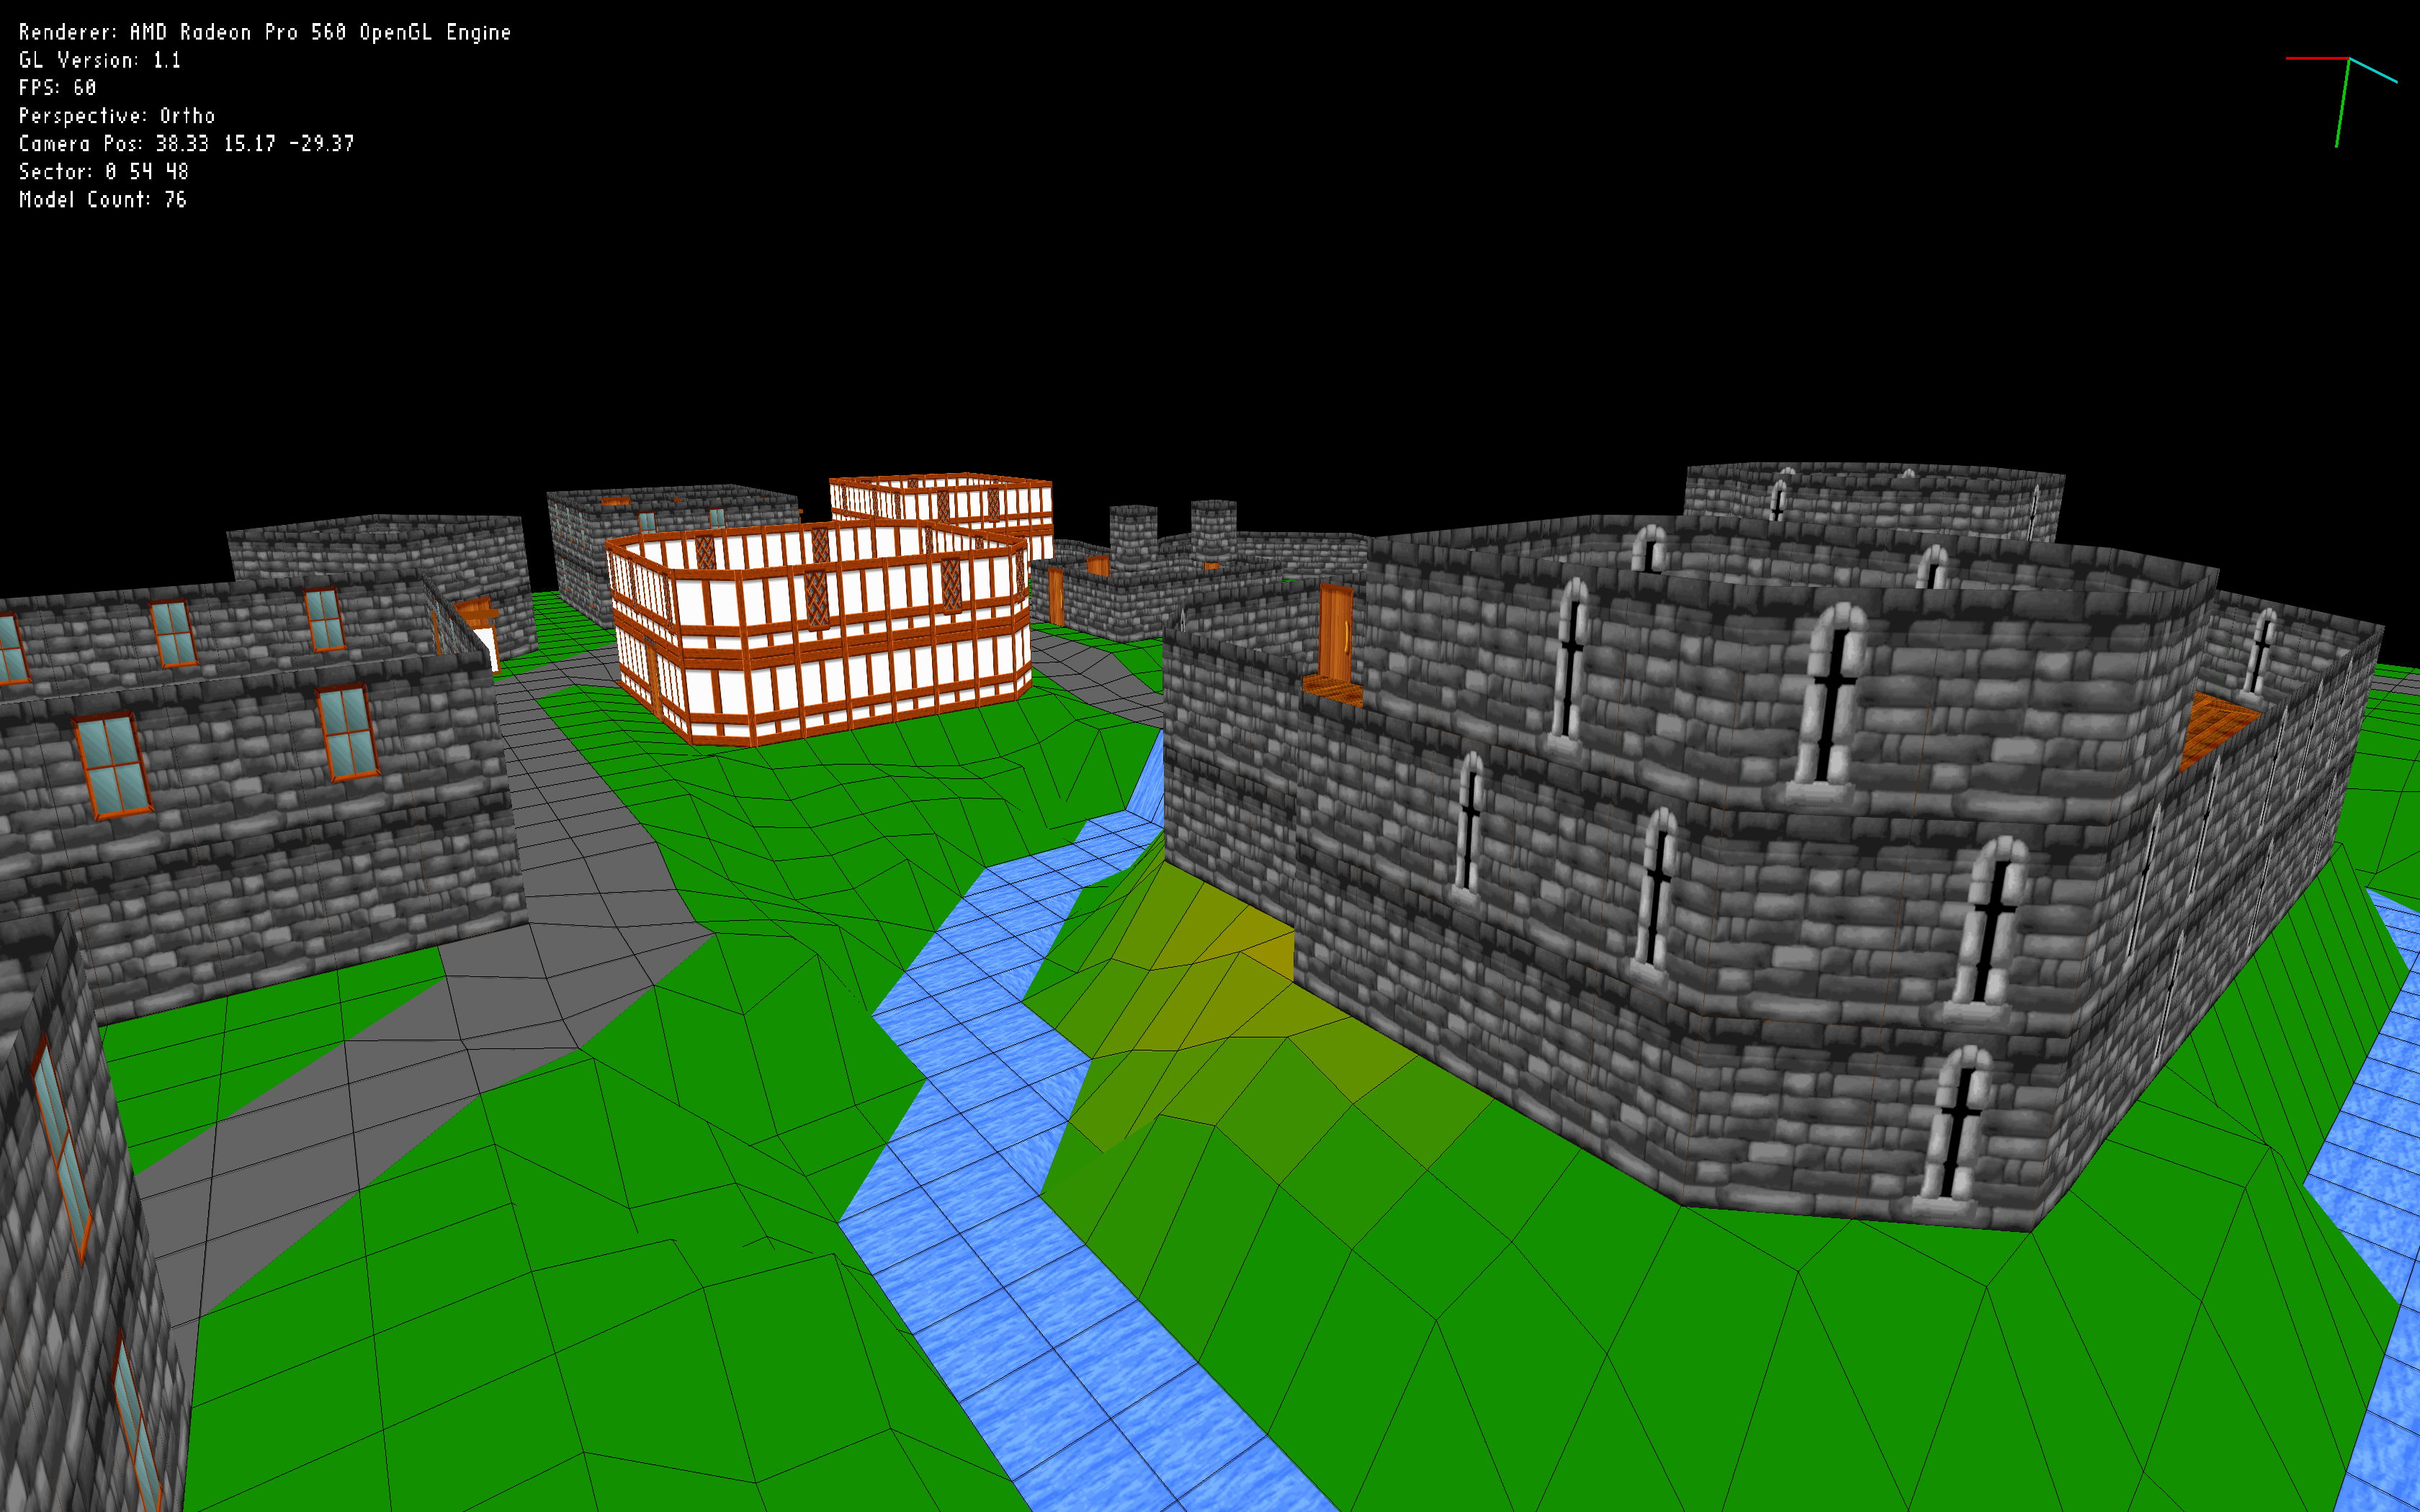The image size is (2420, 1512).
Task: Click the green axis line of gizmo
Action: click(x=2342, y=104)
